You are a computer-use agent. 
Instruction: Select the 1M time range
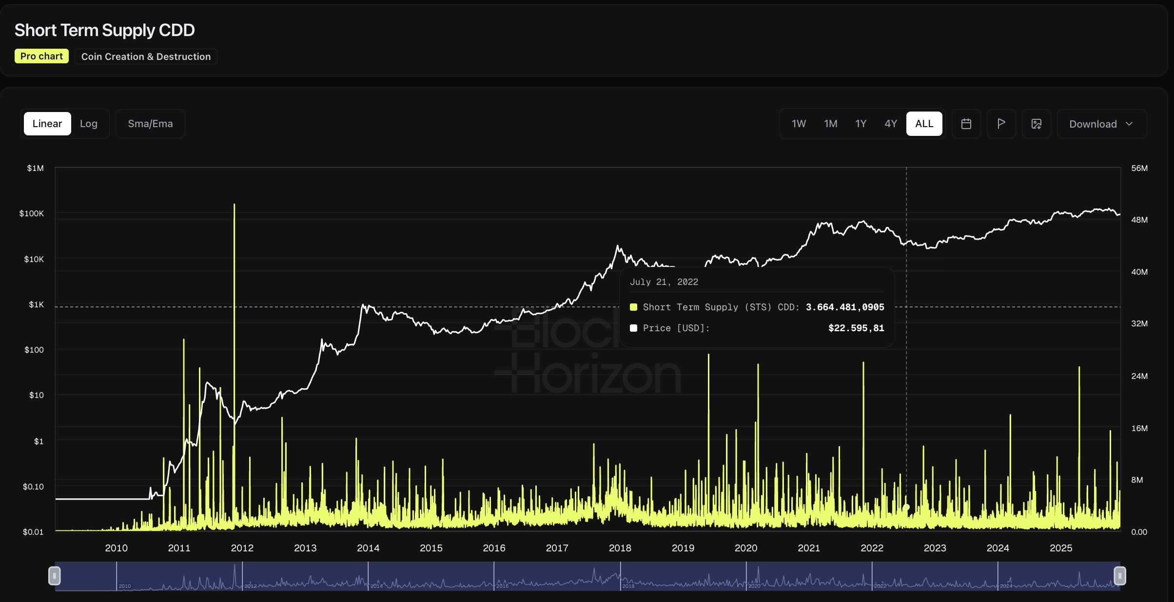pos(830,124)
